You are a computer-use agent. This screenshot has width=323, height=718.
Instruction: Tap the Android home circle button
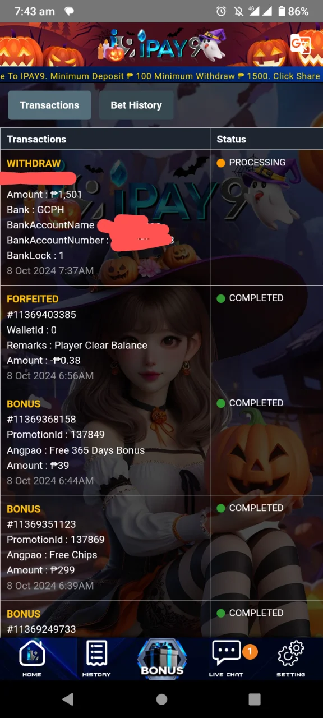(161, 699)
